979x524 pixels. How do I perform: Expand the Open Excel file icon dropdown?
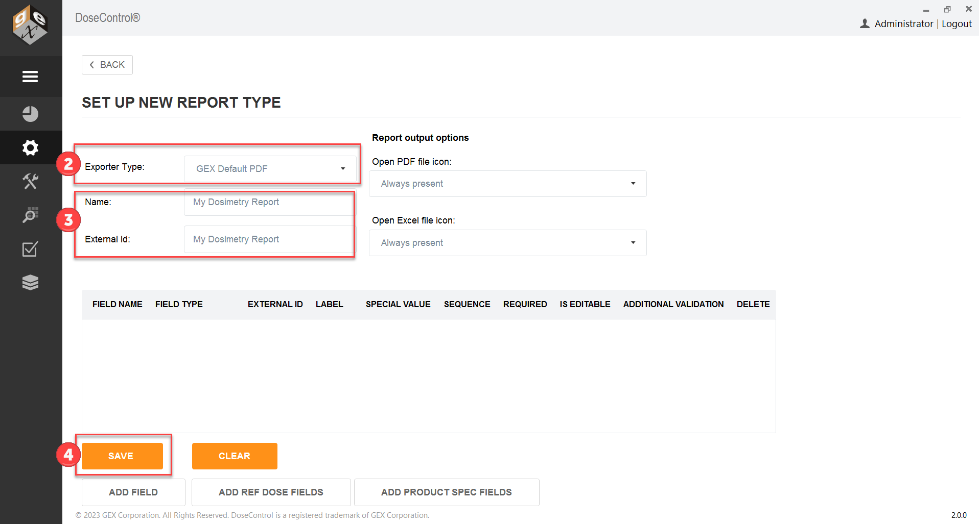click(x=507, y=243)
